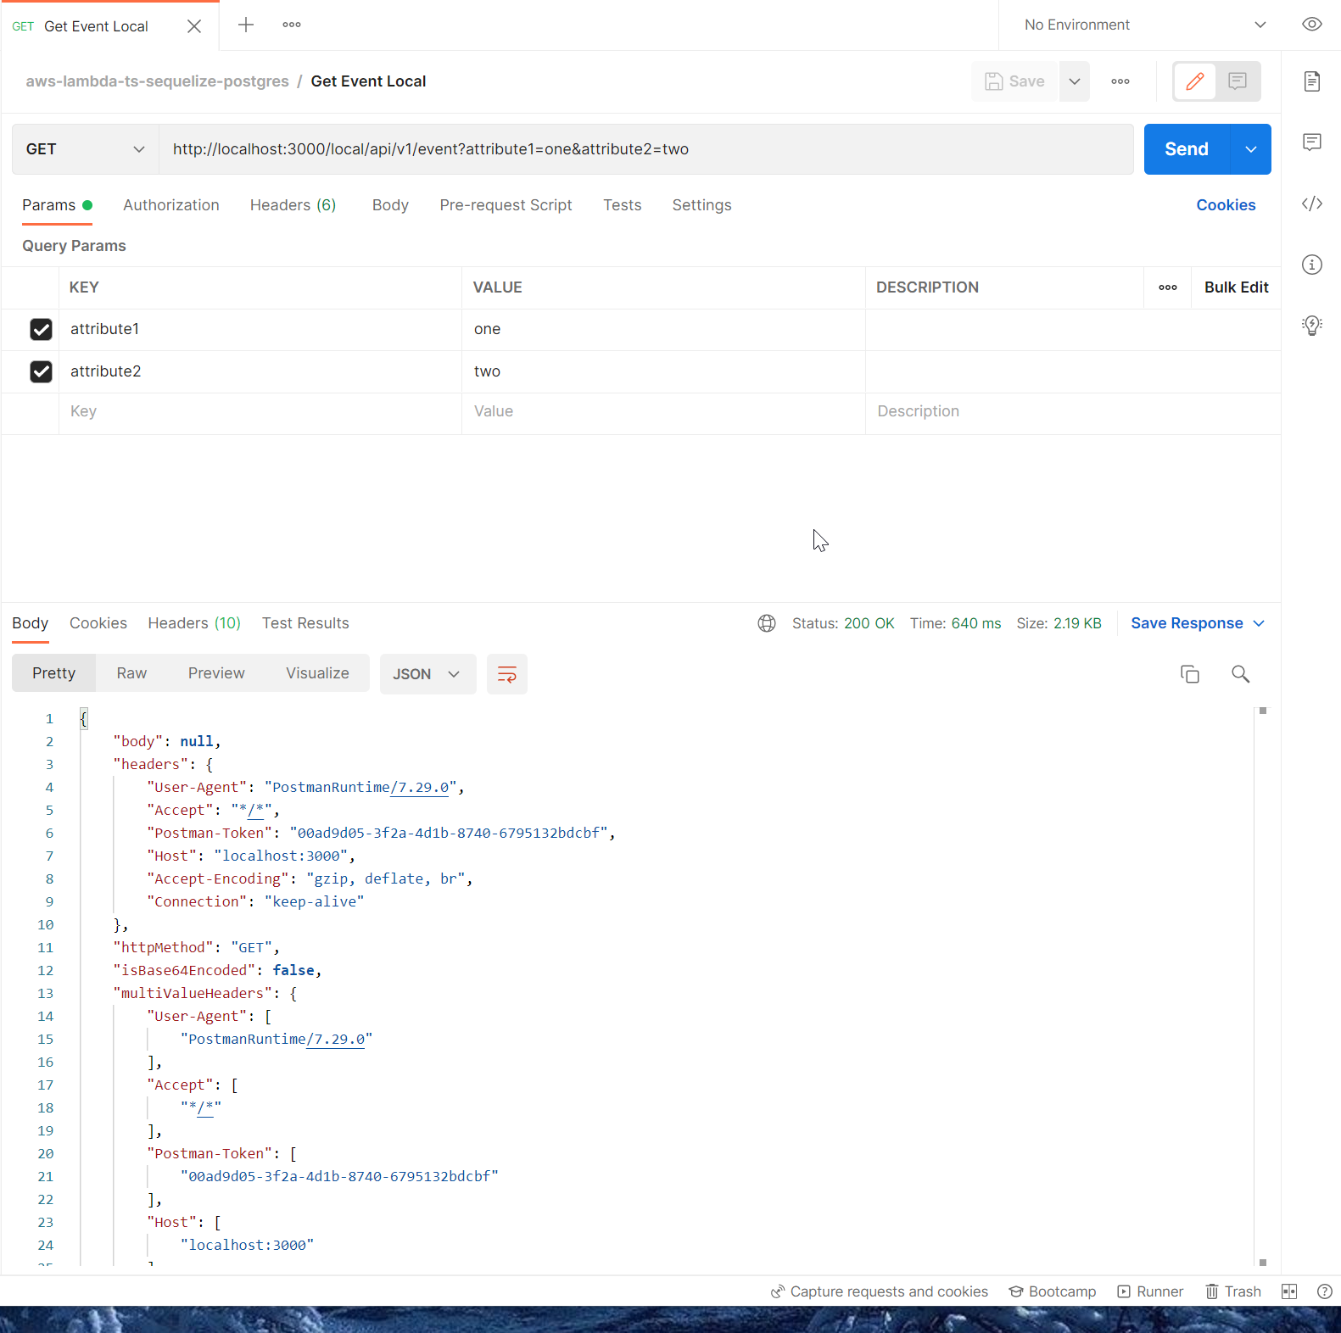Select the Authorization tab
1341x1333 pixels.
pos(171,205)
